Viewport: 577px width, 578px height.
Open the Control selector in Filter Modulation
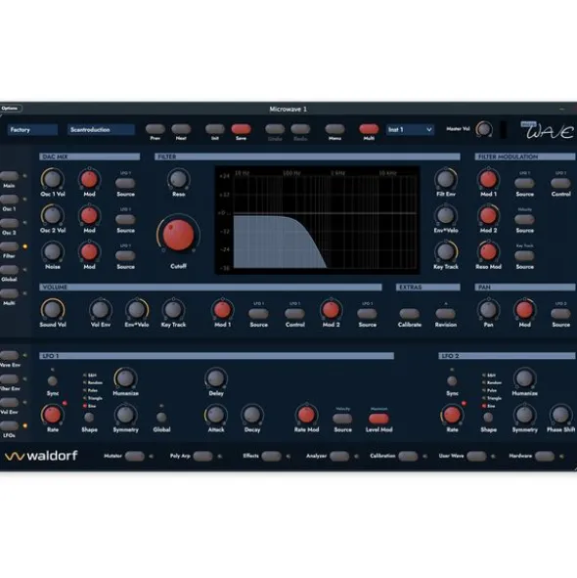point(560,183)
